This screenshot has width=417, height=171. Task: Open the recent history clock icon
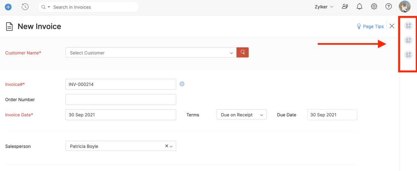pyautogui.click(x=25, y=7)
